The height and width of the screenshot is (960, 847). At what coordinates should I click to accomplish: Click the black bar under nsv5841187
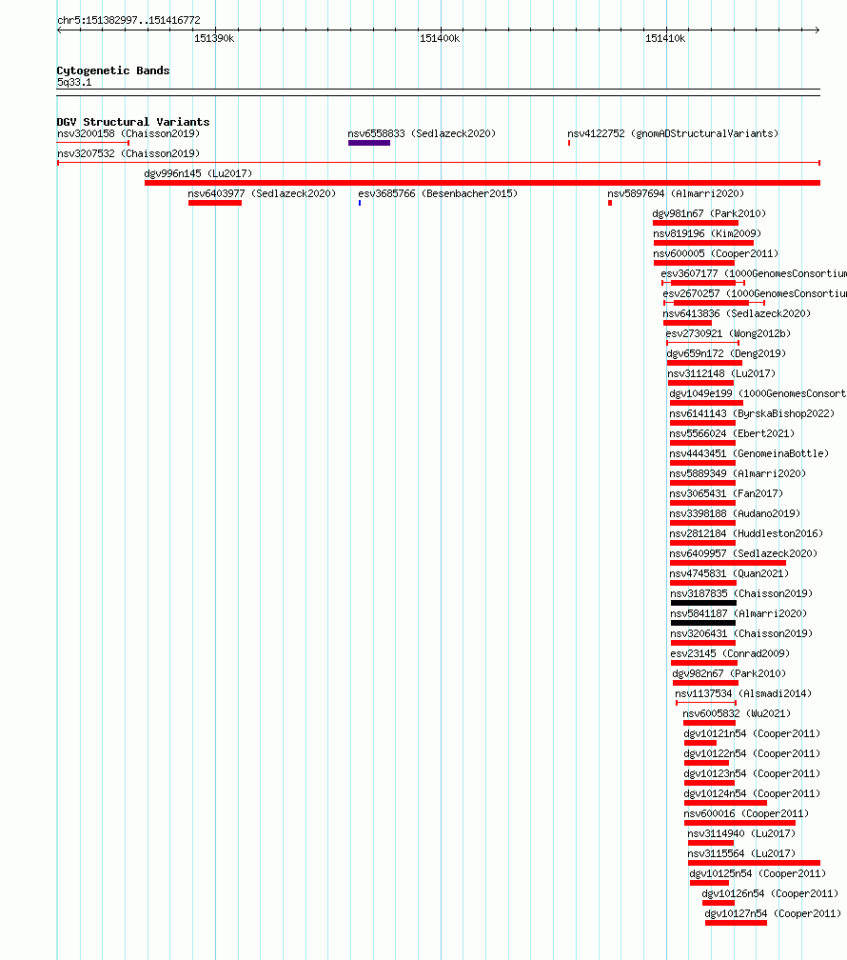click(x=703, y=623)
